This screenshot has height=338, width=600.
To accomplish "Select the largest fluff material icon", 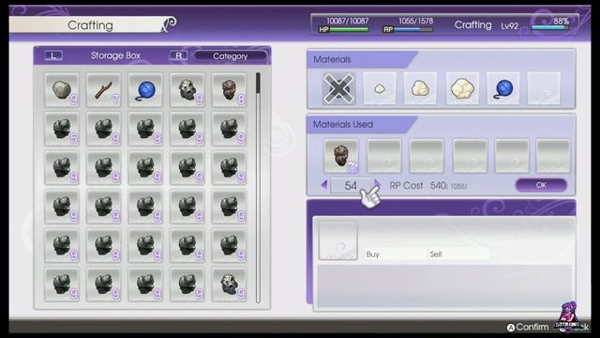I will (x=462, y=88).
